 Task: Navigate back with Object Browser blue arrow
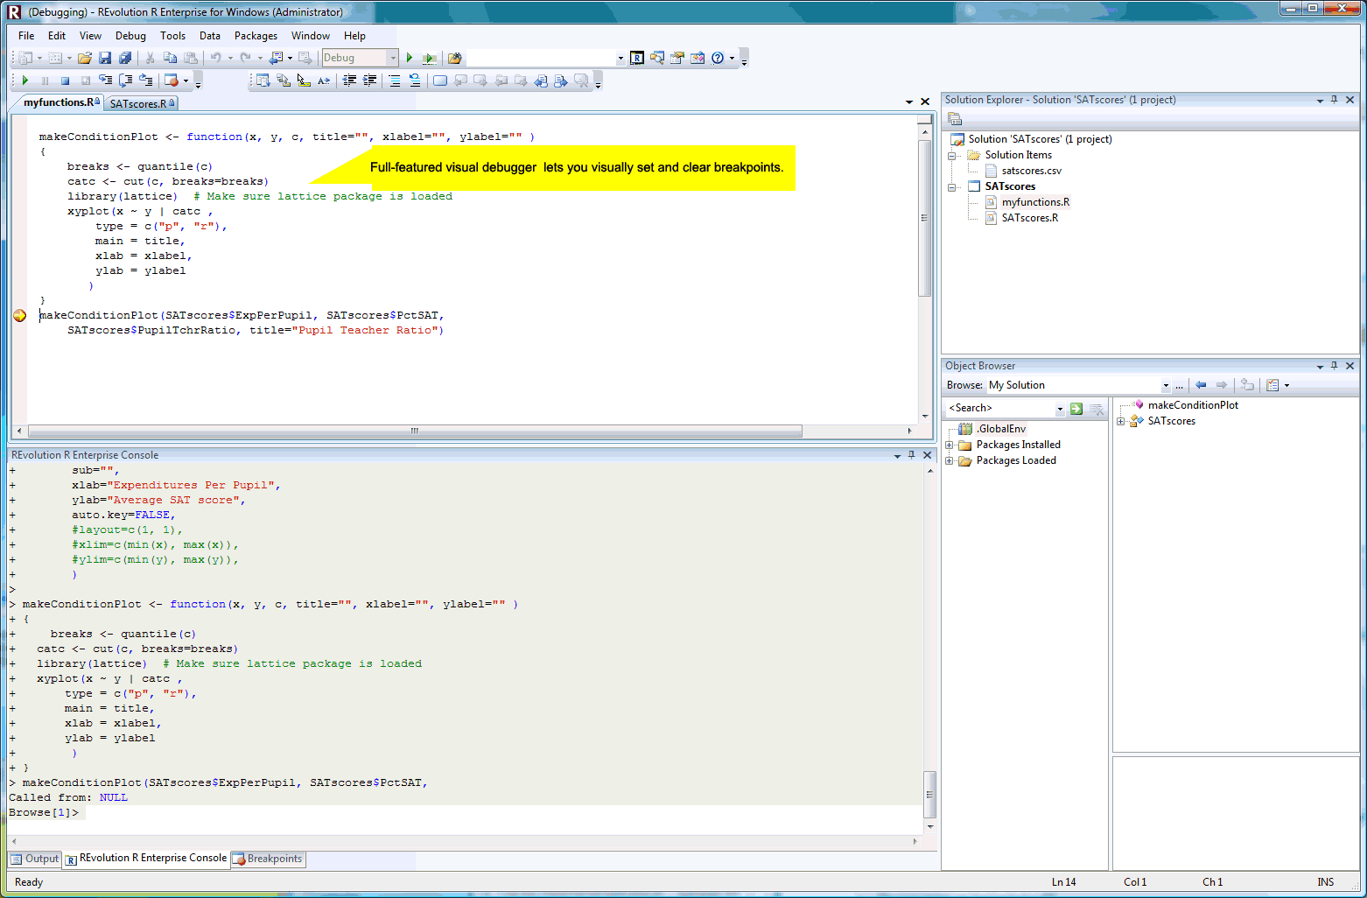1201,385
